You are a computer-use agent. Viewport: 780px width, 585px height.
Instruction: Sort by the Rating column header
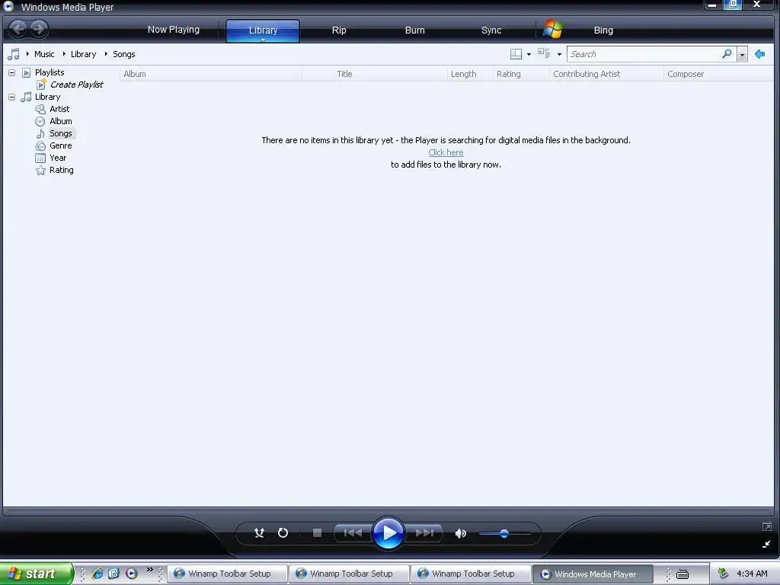pyautogui.click(x=521, y=74)
